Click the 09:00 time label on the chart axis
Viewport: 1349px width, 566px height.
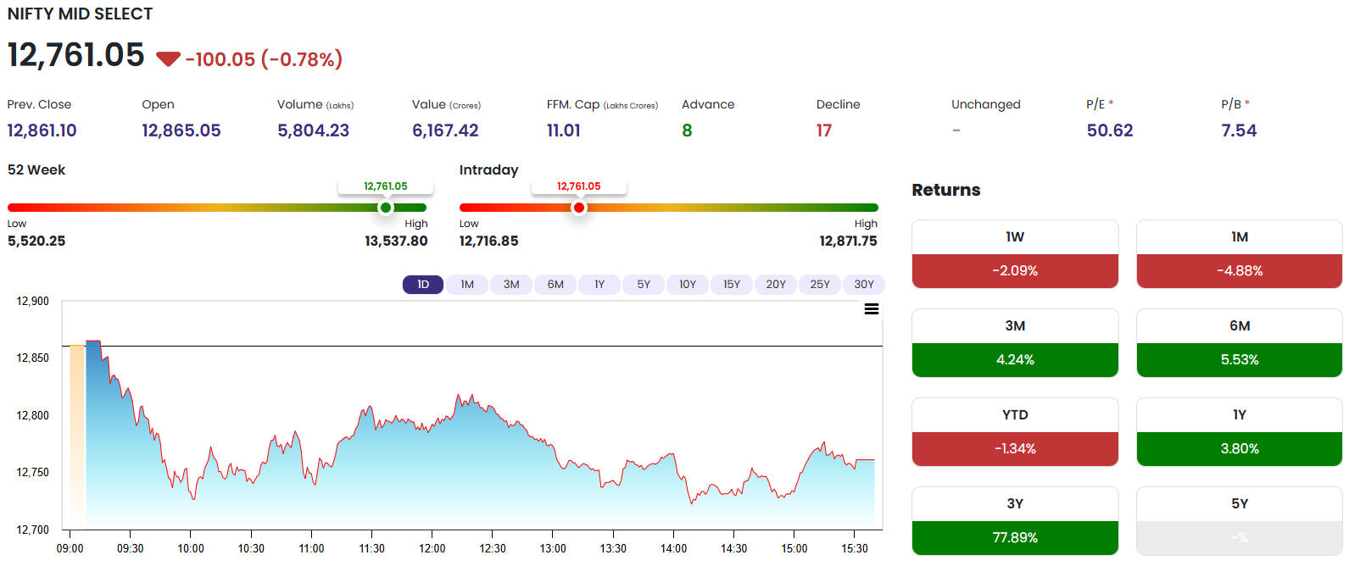click(70, 548)
